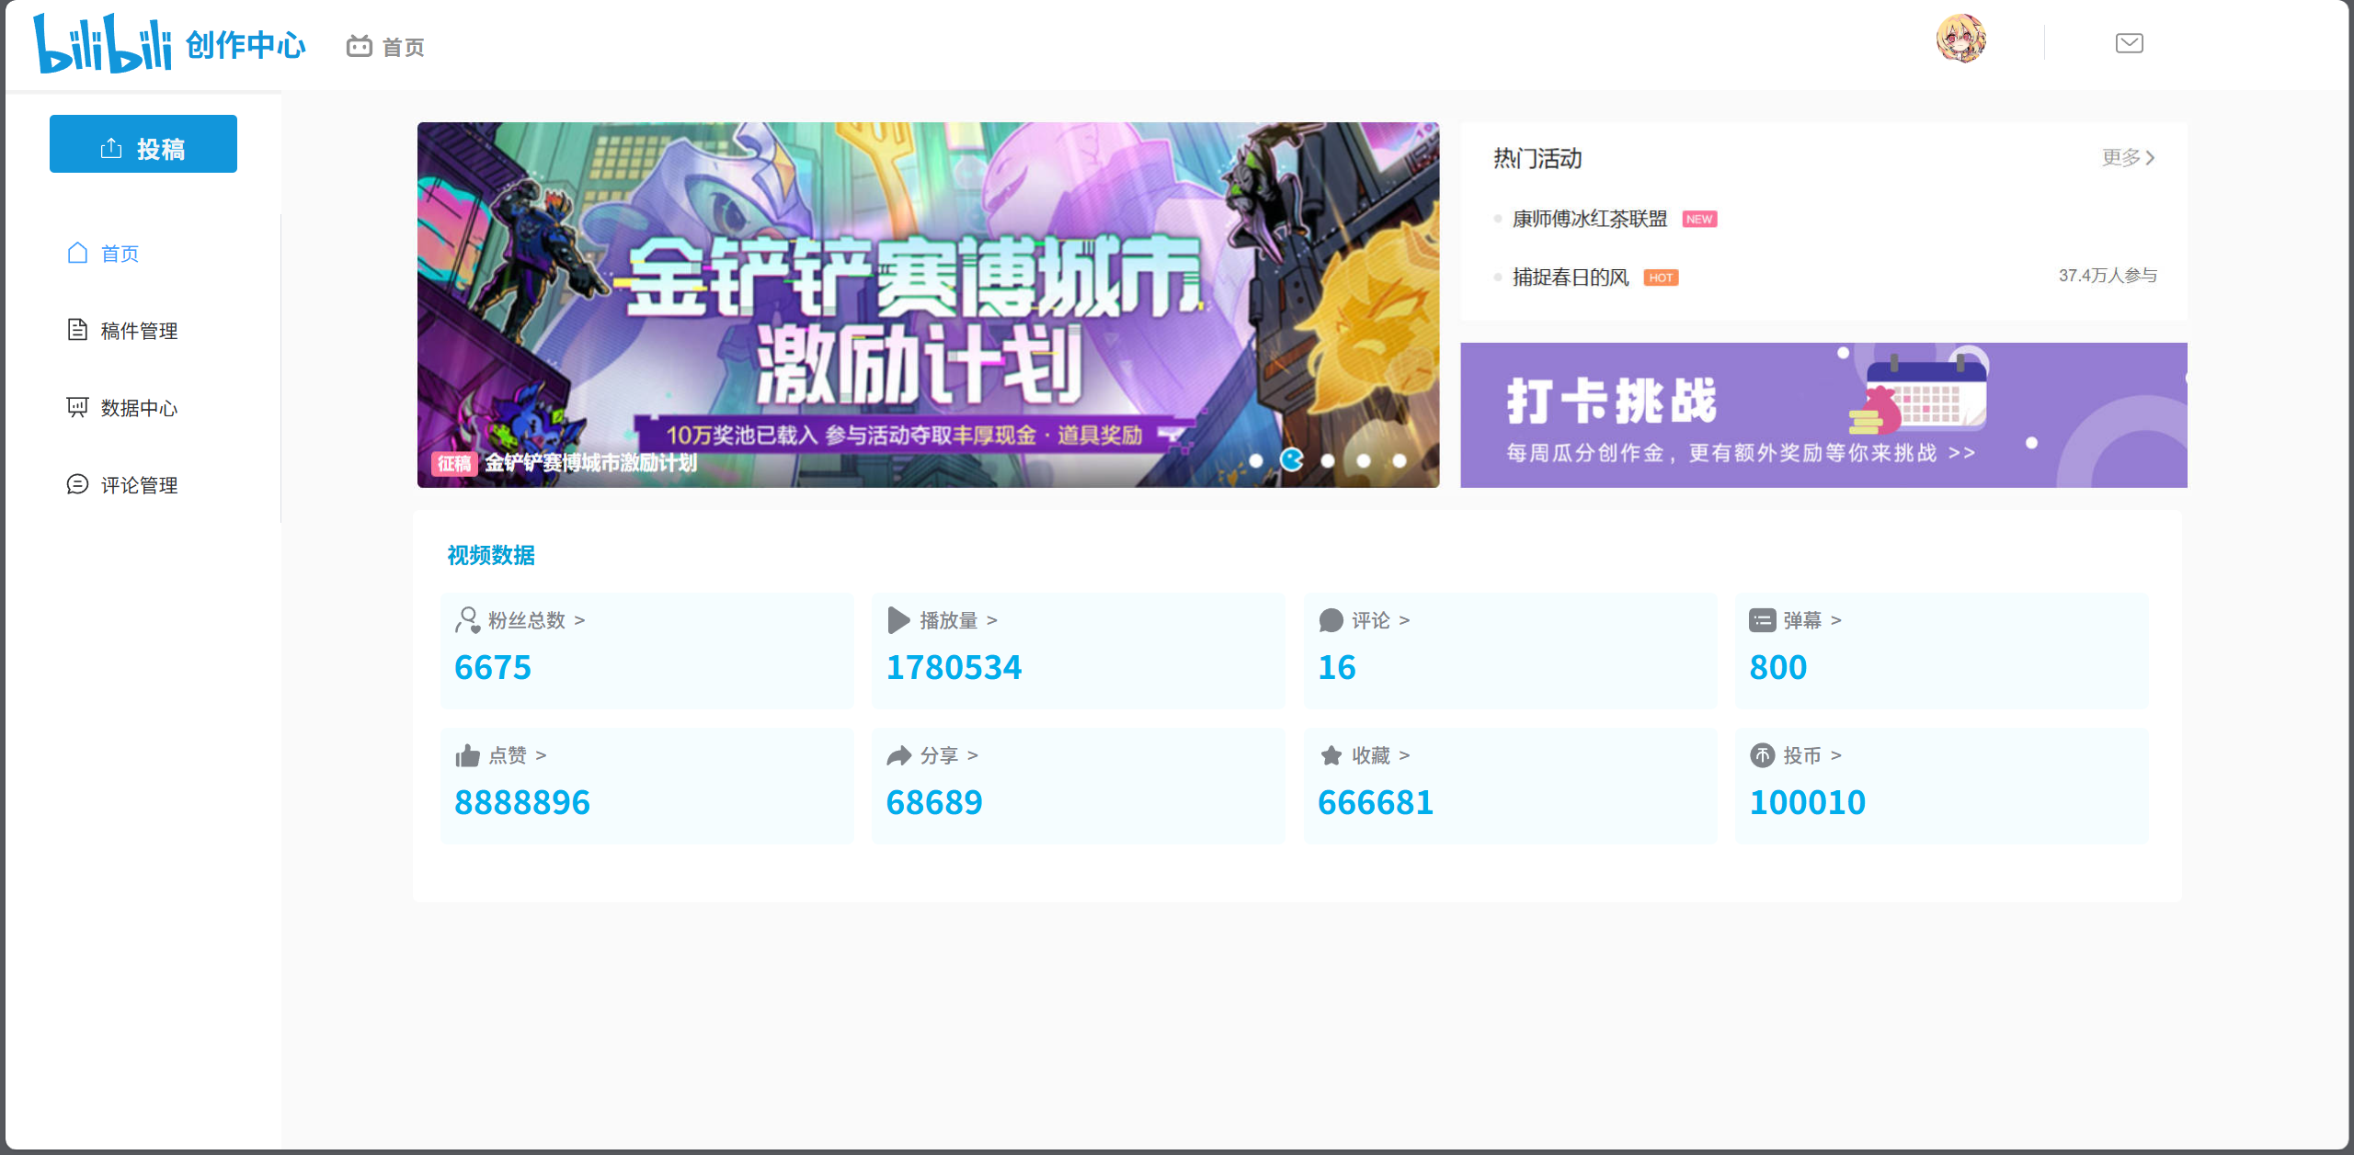Open 数据中心 in the sidebar
This screenshot has width=2354, height=1155.
point(138,408)
